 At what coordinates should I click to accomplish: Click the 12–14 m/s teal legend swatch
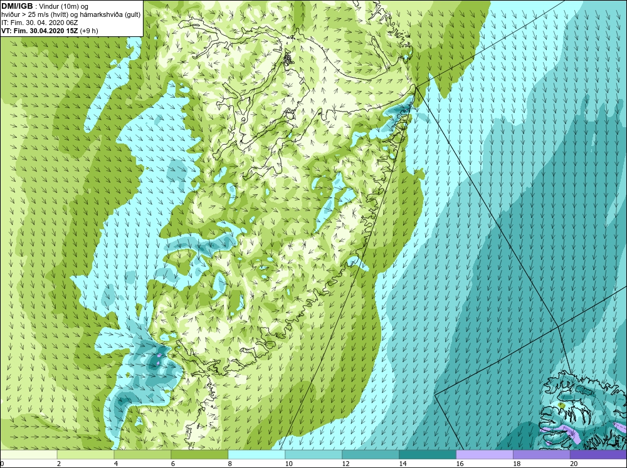coord(371,454)
